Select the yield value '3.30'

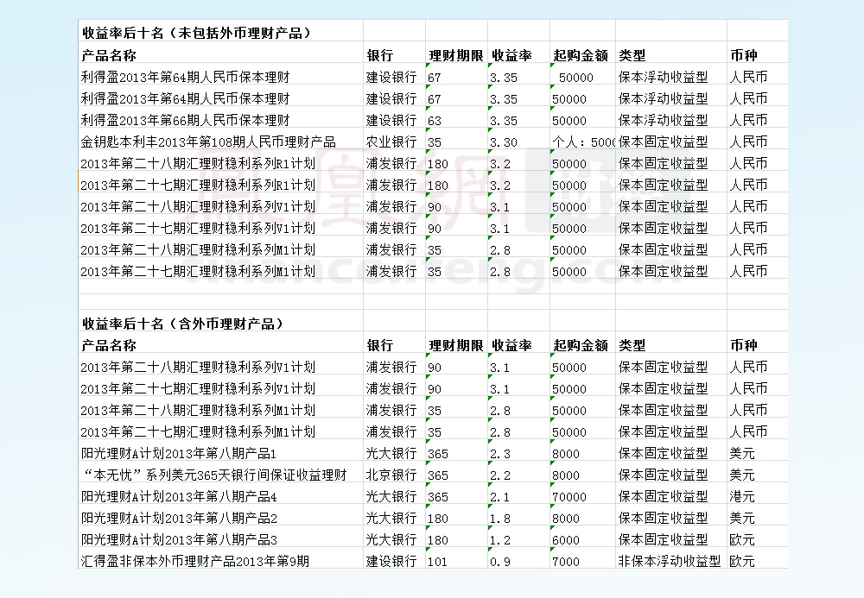[504, 142]
